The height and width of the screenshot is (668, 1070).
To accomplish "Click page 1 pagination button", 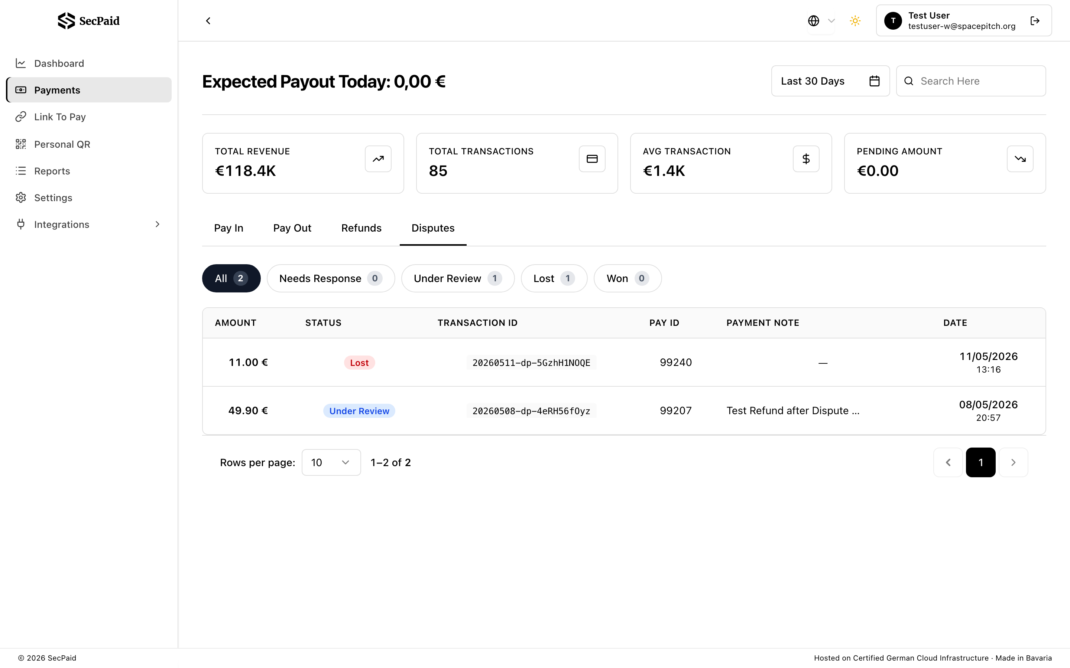I will tap(981, 462).
